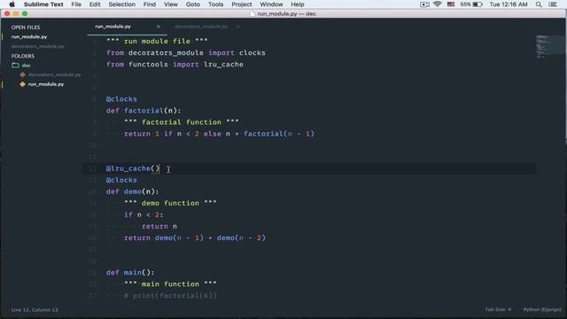
Task: Open the Sublime Text application menu
Action: pyautogui.click(x=43, y=4)
